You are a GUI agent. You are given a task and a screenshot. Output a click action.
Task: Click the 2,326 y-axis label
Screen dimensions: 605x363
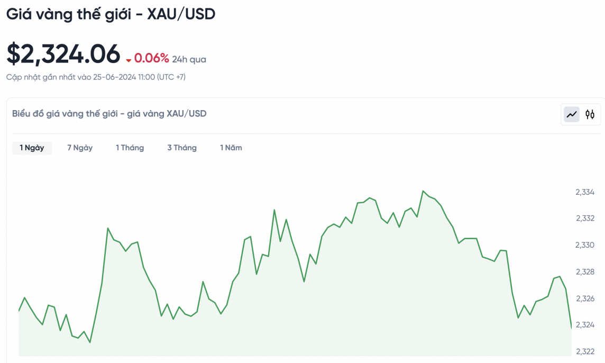pos(585,298)
